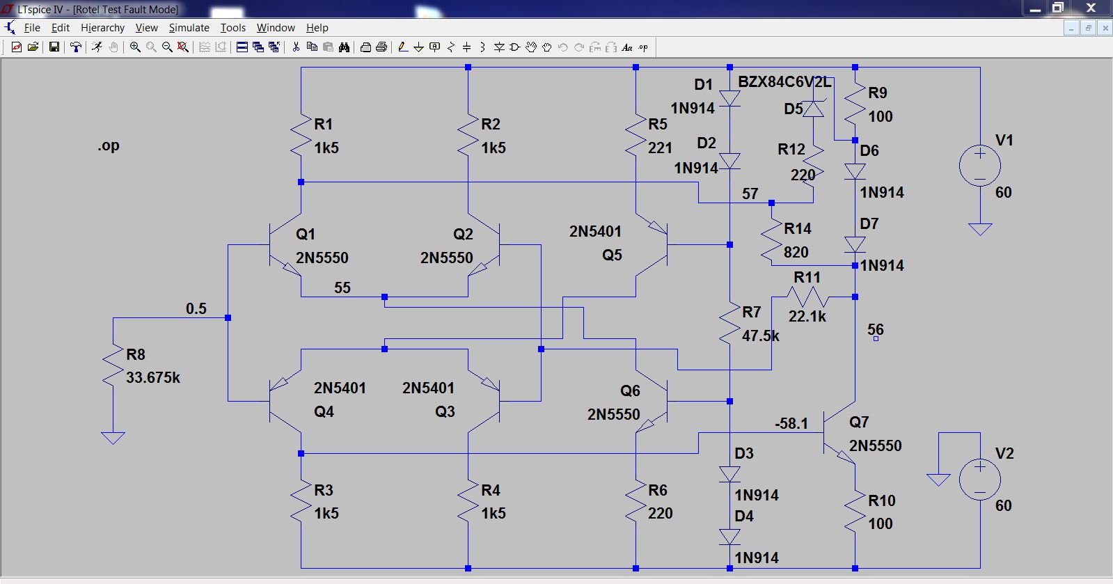Click the BZX84C6V2L zener diode label
This screenshot has width=1113, height=584.
(784, 81)
